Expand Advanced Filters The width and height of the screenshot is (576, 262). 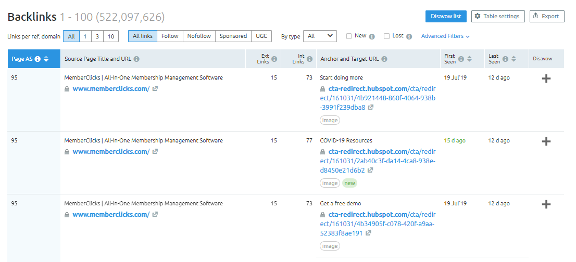[445, 36]
